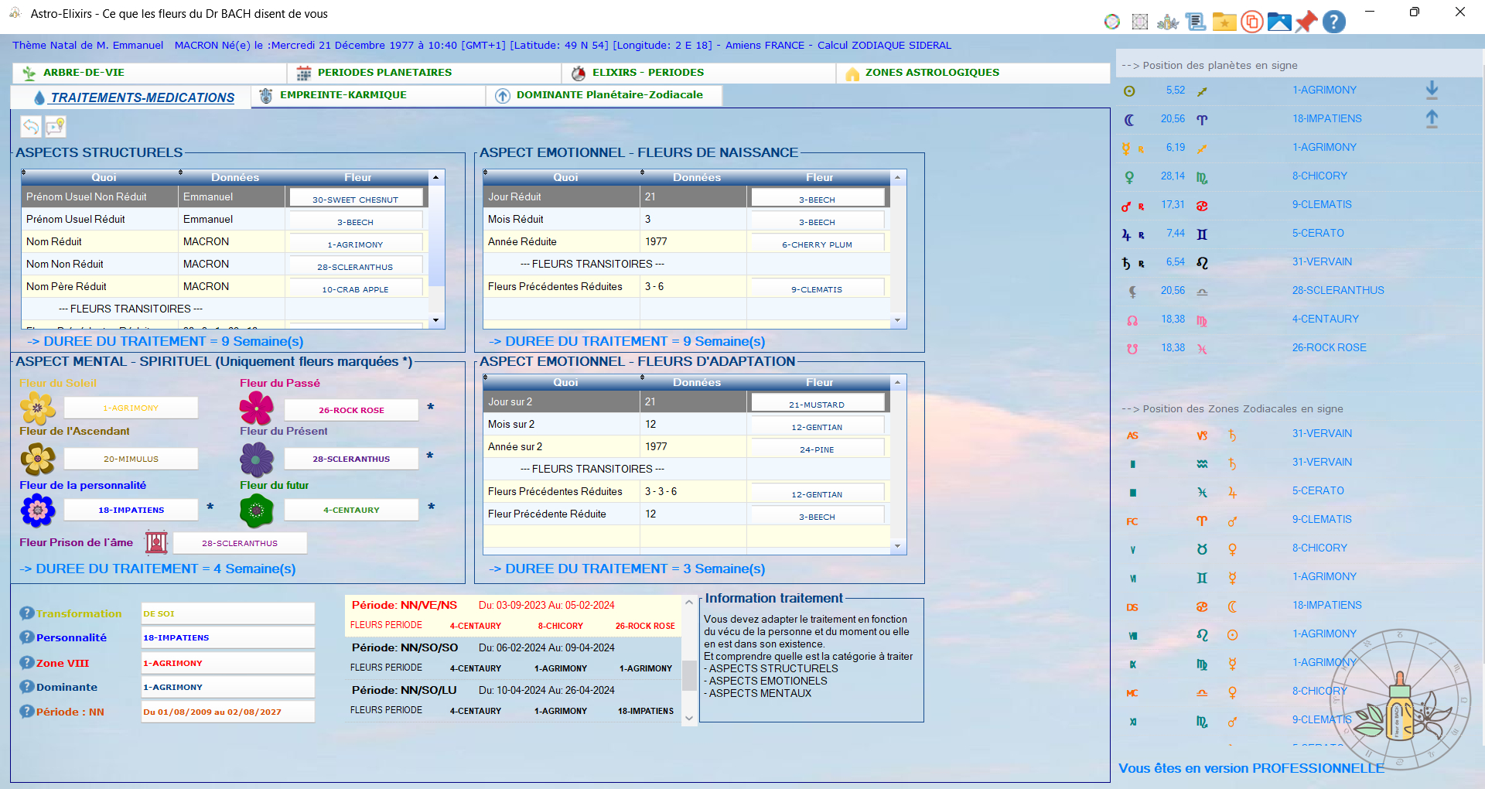Click the help icon beside Dominante
This screenshot has height=789, width=1485.
[27, 686]
